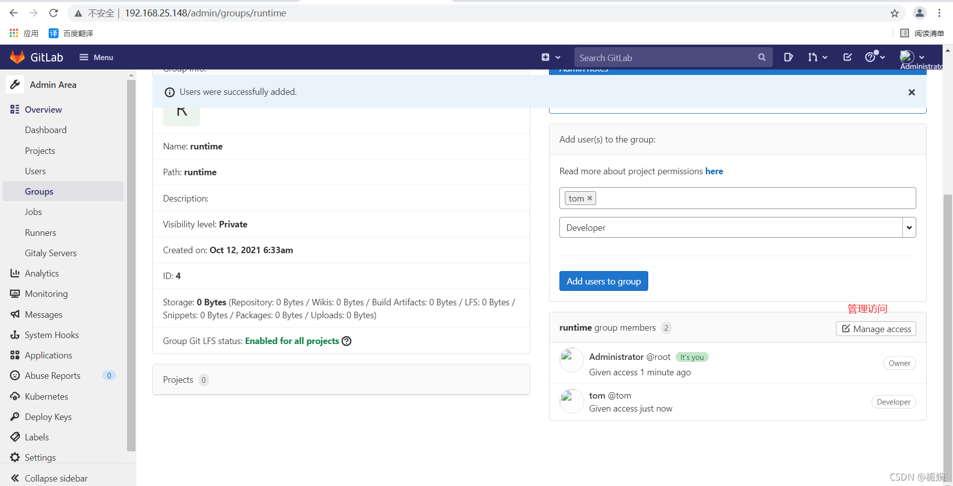Open the Chrome profile icon
Screen dimensions: 953x486
tap(919, 13)
